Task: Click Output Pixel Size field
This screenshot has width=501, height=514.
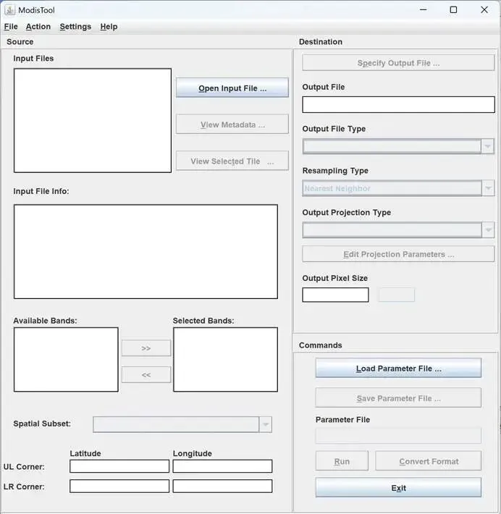Action: [335, 295]
